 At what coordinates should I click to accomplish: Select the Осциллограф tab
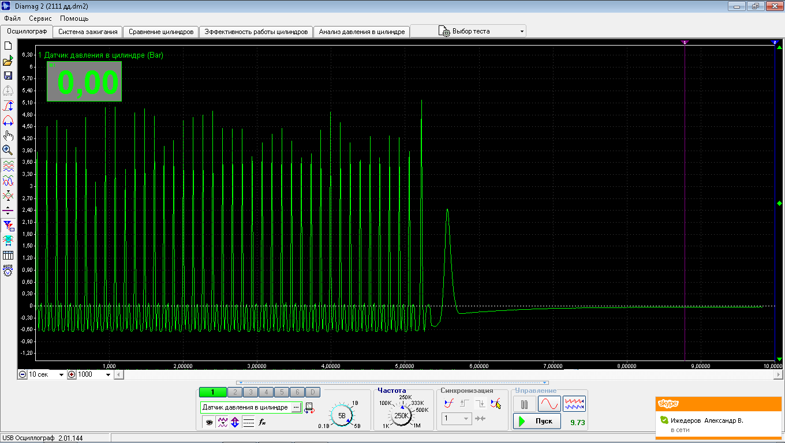(x=27, y=31)
